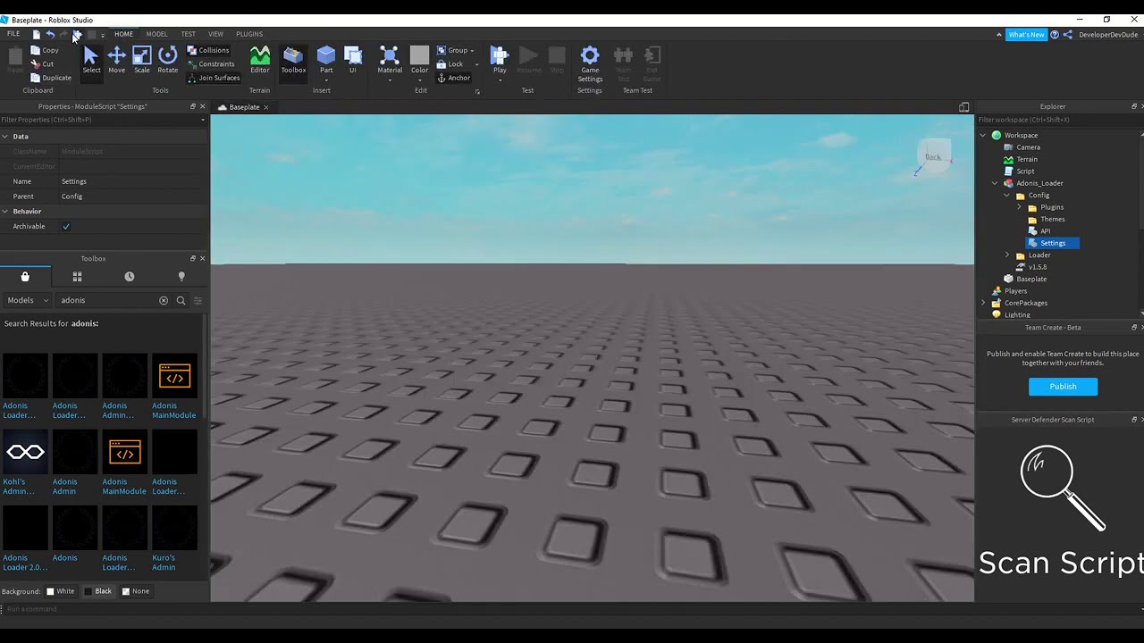
Task: Collapse the Adonis_Loader tree node
Action: pos(995,183)
